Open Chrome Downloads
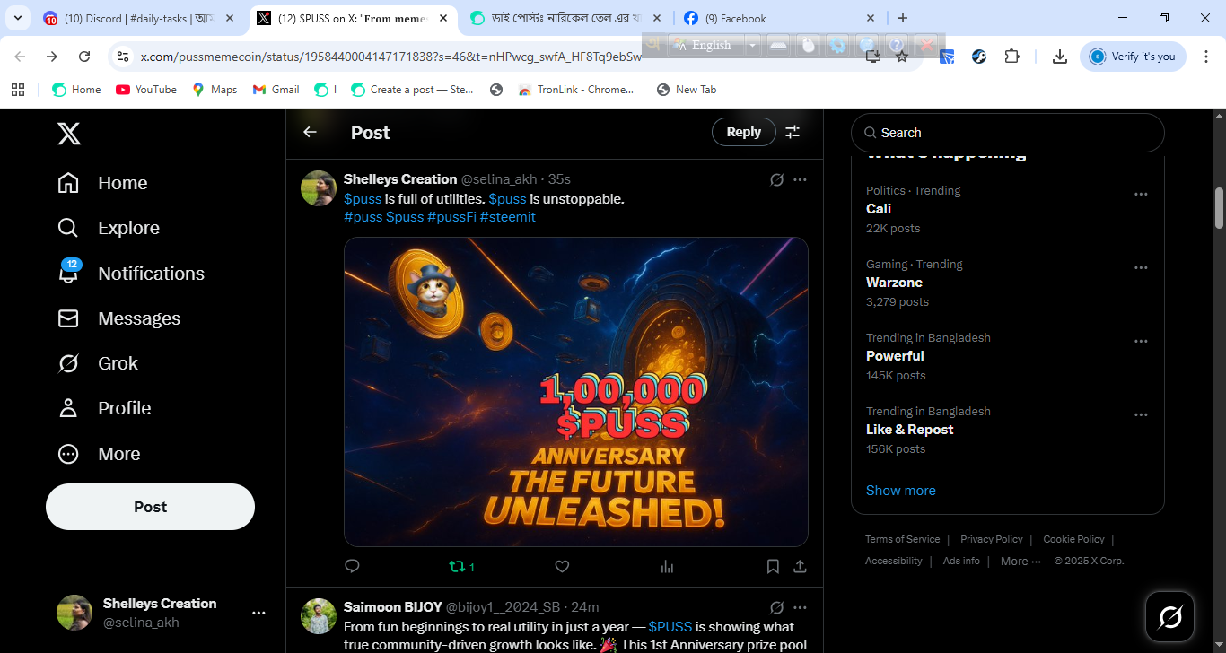This screenshot has width=1226, height=653. tap(1060, 57)
